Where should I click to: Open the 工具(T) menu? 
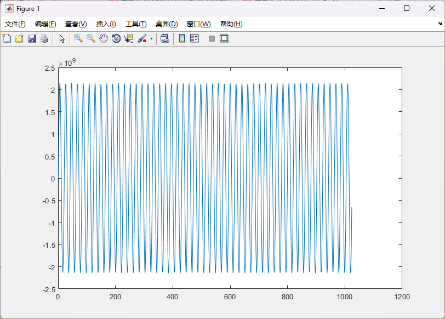(x=136, y=24)
